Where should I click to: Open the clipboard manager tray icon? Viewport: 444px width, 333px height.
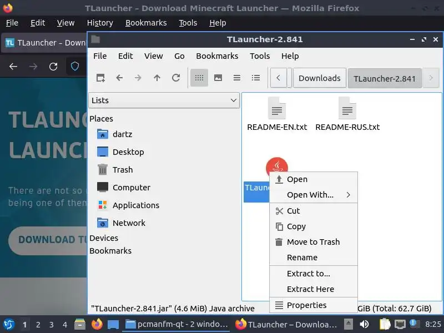click(385, 325)
